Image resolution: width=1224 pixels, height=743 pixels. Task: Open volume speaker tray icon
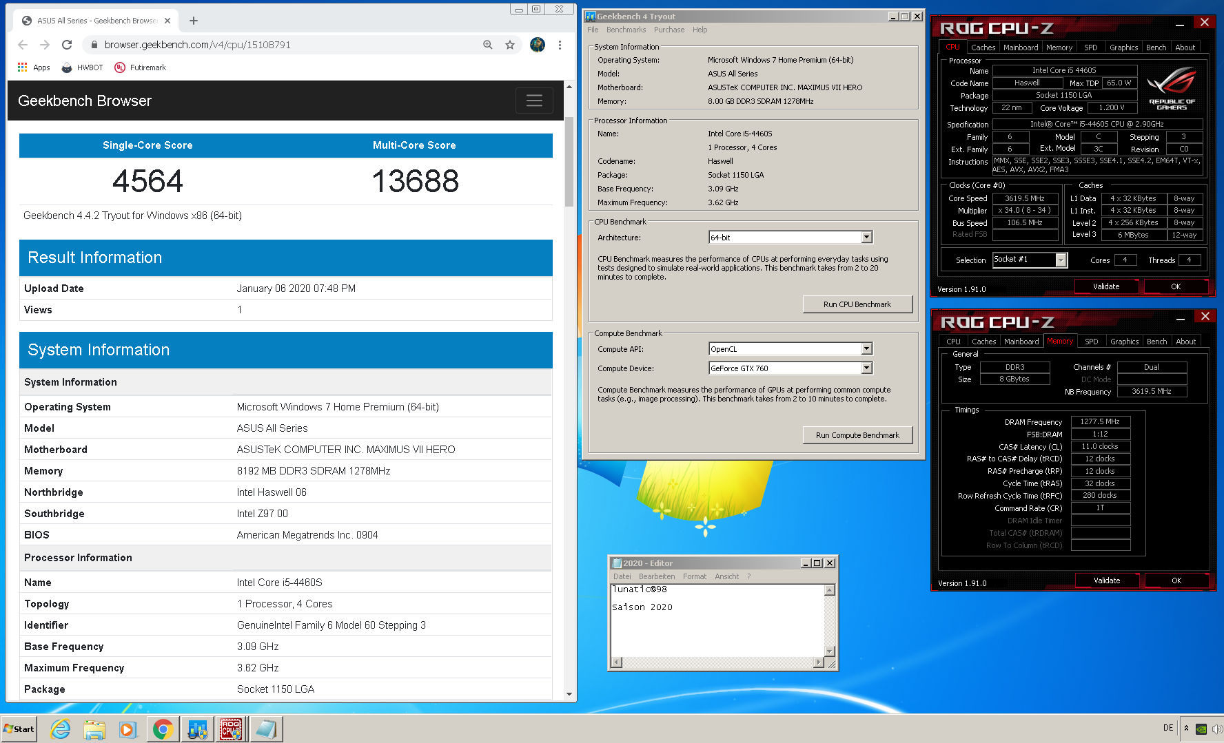point(1216,729)
